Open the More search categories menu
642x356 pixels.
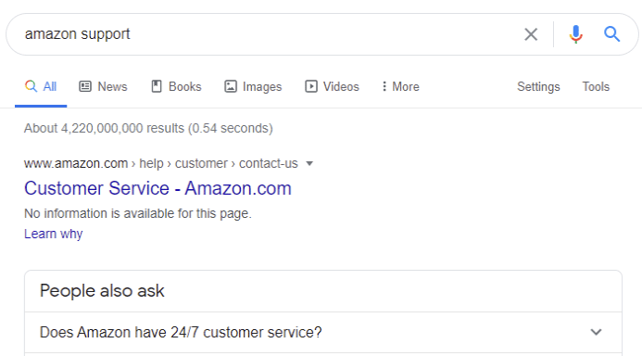[x=400, y=86]
